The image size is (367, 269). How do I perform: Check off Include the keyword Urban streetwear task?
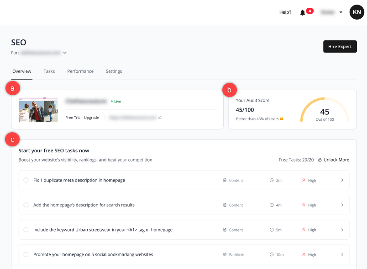26,230
